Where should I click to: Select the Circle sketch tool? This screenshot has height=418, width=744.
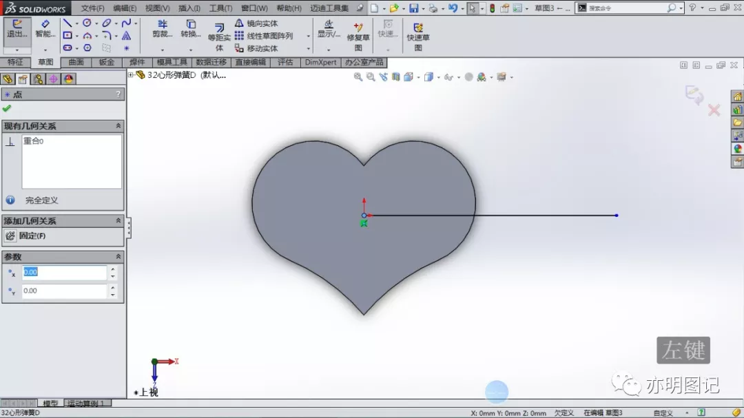click(x=87, y=23)
